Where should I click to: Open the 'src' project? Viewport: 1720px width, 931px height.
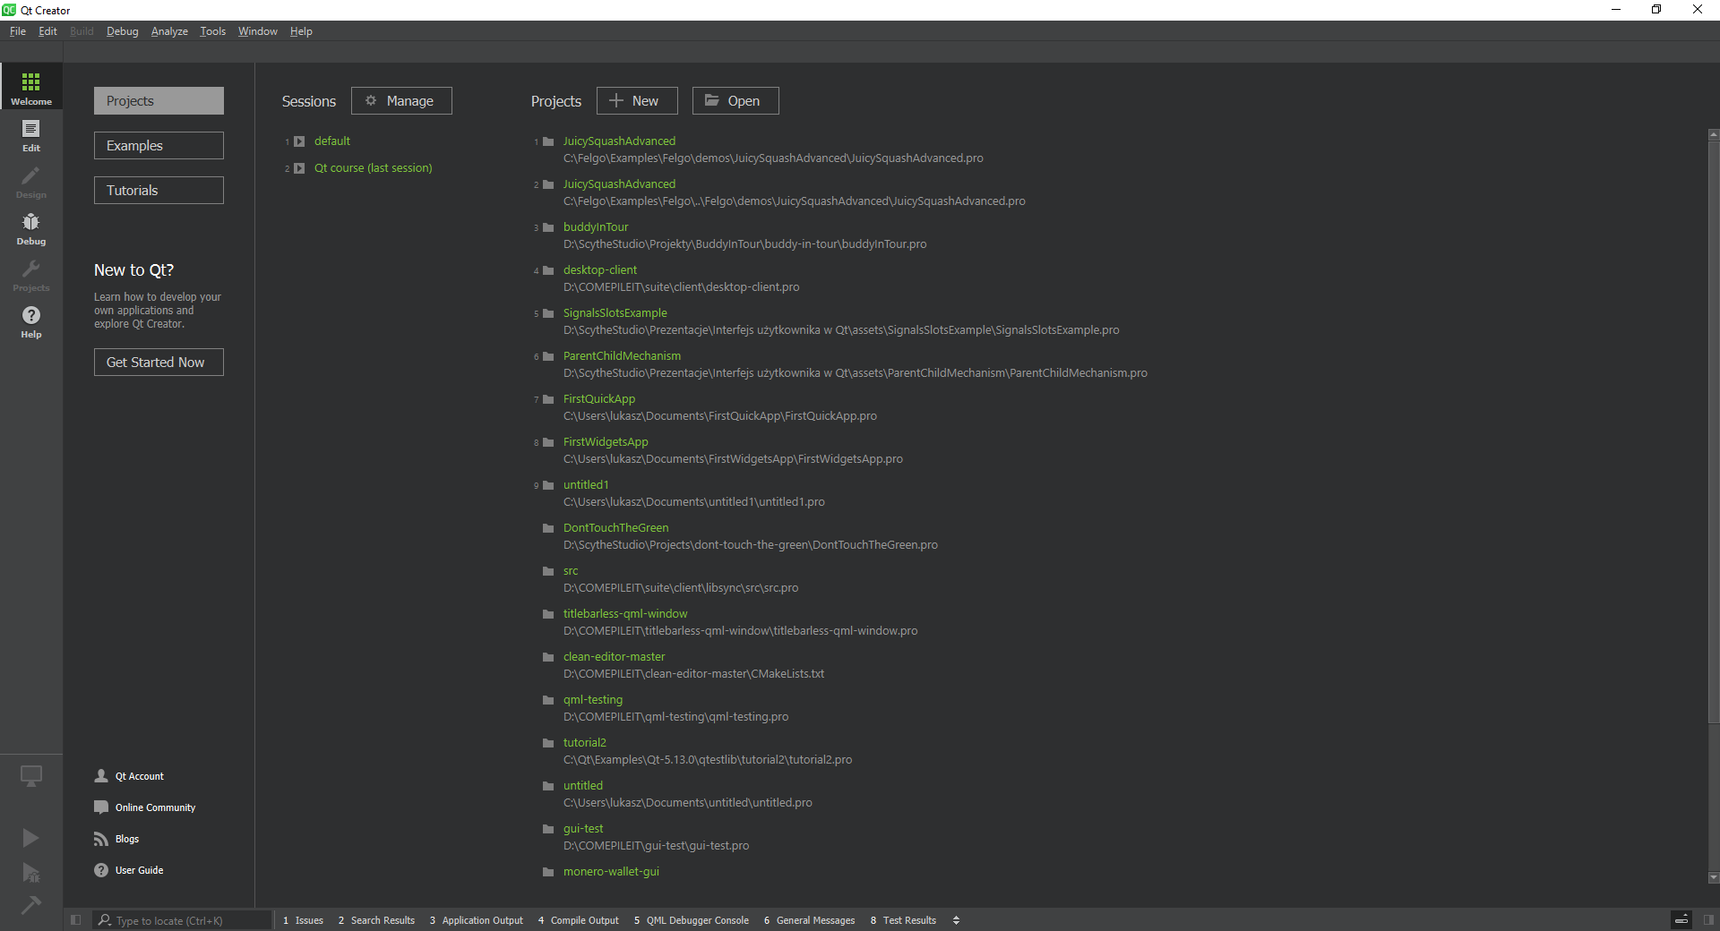tap(571, 571)
